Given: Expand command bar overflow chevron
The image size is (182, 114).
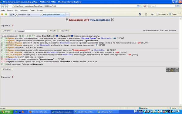Looking at the screenshot, I should 181,13.
